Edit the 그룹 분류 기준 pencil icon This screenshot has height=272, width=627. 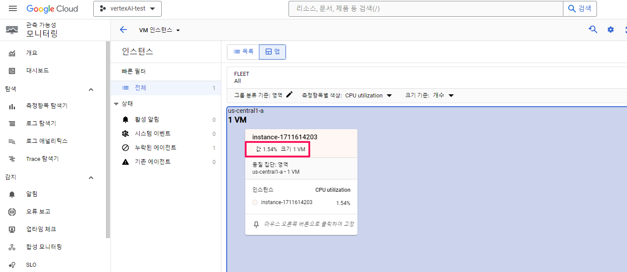(289, 95)
